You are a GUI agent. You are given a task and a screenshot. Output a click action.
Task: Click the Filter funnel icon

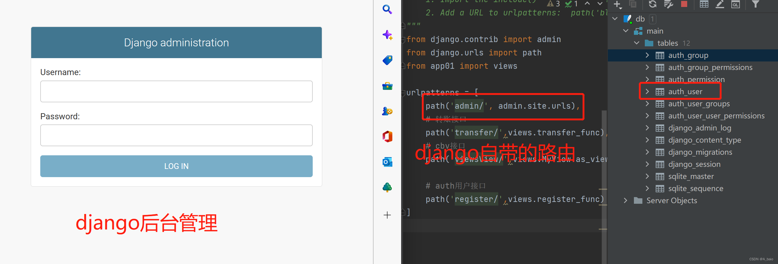pyautogui.click(x=756, y=4)
